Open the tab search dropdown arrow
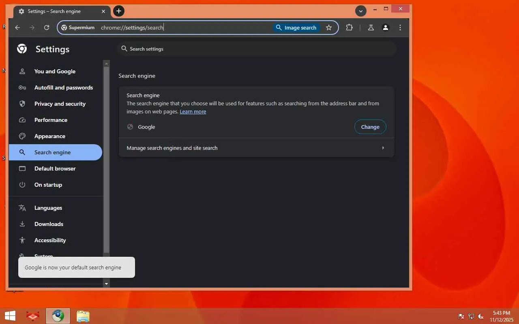 [x=361, y=11]
